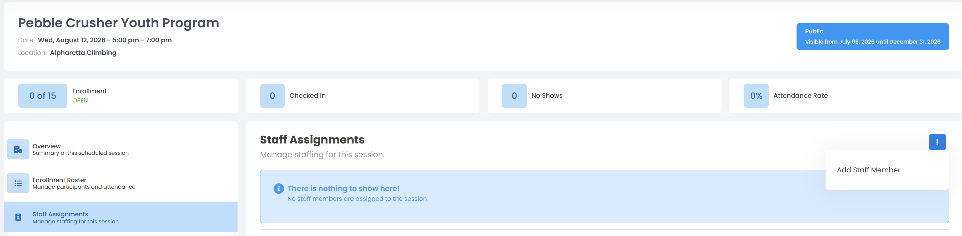
Task: Click the sidebar horizontal scrollbar right arrow
Action: point(235,234)
